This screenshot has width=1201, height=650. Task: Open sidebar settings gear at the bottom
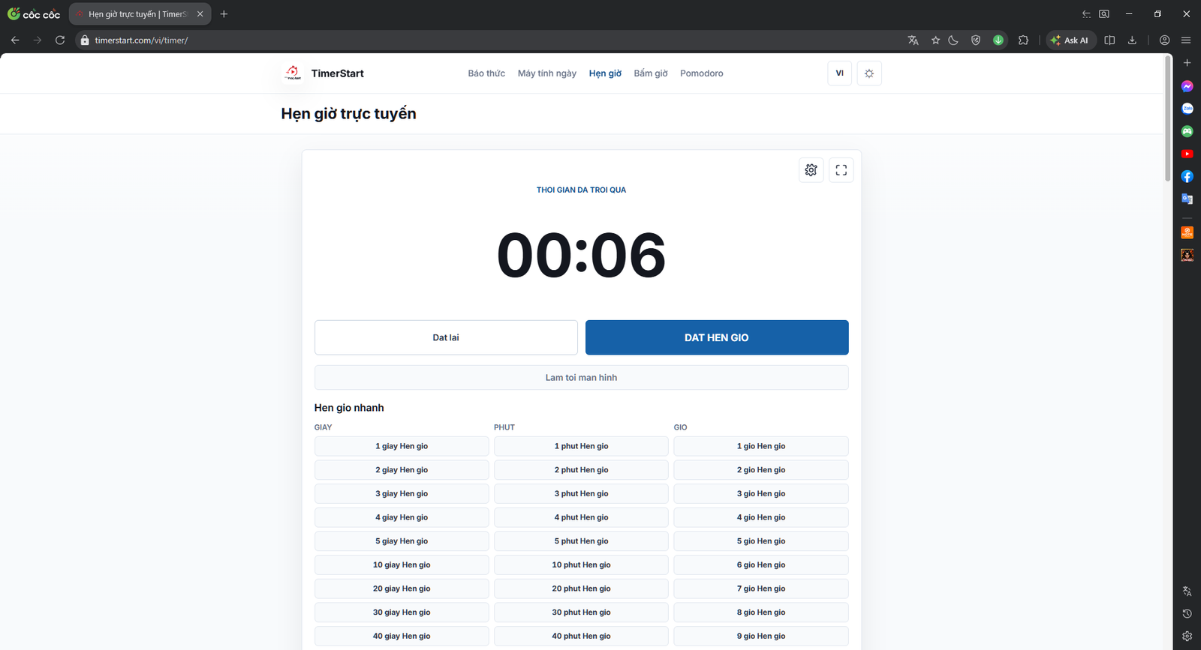tap(1187, 636)
